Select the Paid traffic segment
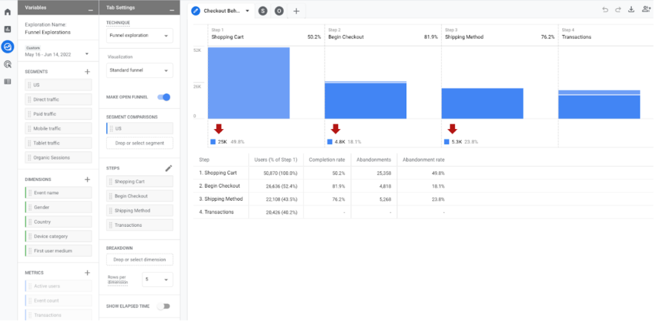The image size is (655, 324). click(x=58, y=114)
